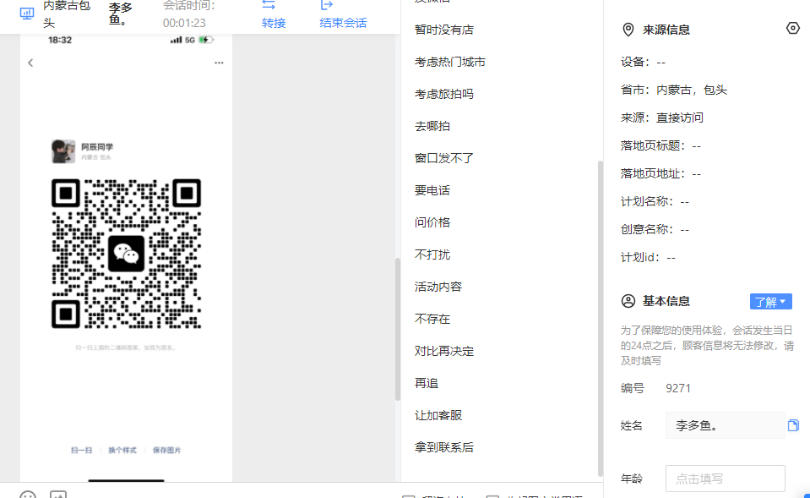Choose the quick reply 让加客服
Screen dimensions: 810x498
point(438,415)
